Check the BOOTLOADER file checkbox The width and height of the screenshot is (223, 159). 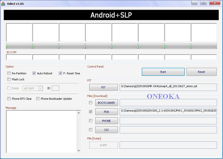tap(91, 102)
